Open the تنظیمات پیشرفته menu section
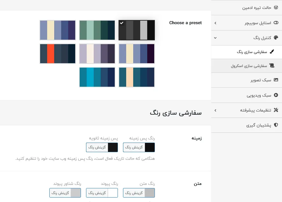The width and height of the screenshot is (282, 202). [x=247, y=110]
